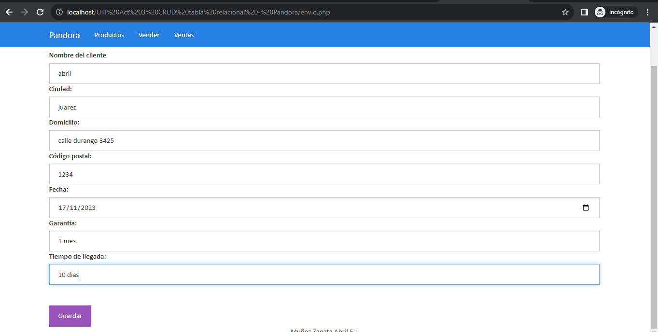
Task: Expand browser customization options via three-dot menu
Action: tap(647, 12)
